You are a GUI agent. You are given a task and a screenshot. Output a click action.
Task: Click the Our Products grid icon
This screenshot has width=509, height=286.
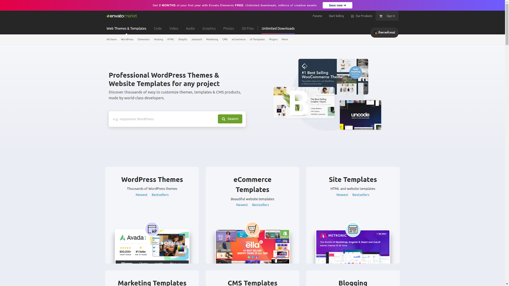tap(352, 16)
